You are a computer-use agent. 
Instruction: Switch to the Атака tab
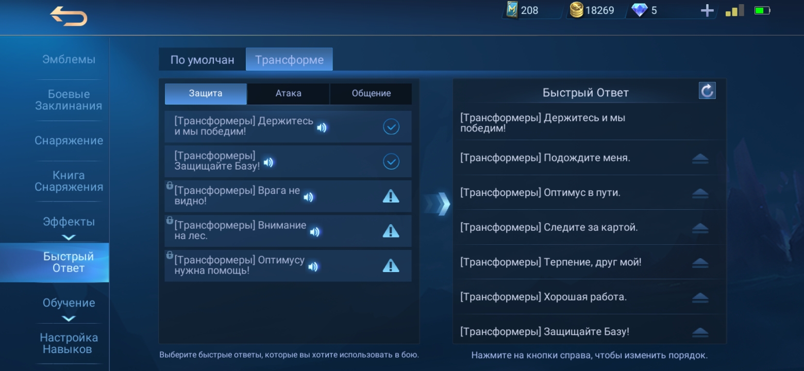click(288, 94)
